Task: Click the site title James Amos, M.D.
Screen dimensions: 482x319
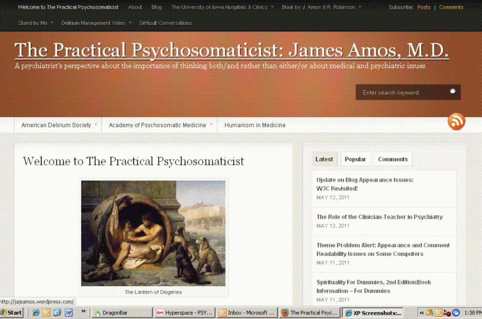Action: click(232, 50)
